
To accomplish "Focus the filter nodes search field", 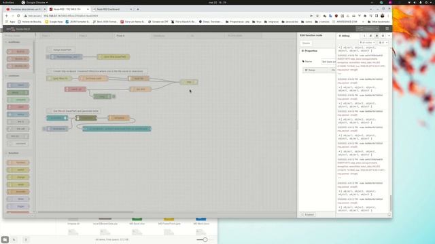I will [19, 36].
